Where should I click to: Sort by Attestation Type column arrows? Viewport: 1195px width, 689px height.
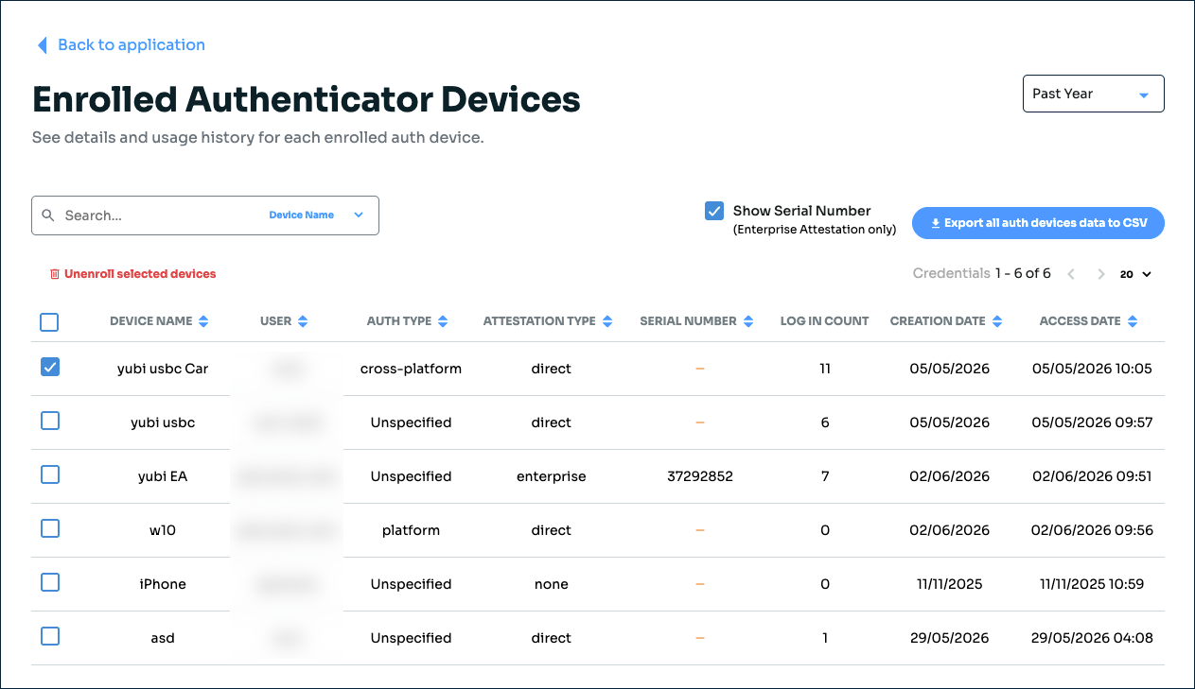coord(606,321)
